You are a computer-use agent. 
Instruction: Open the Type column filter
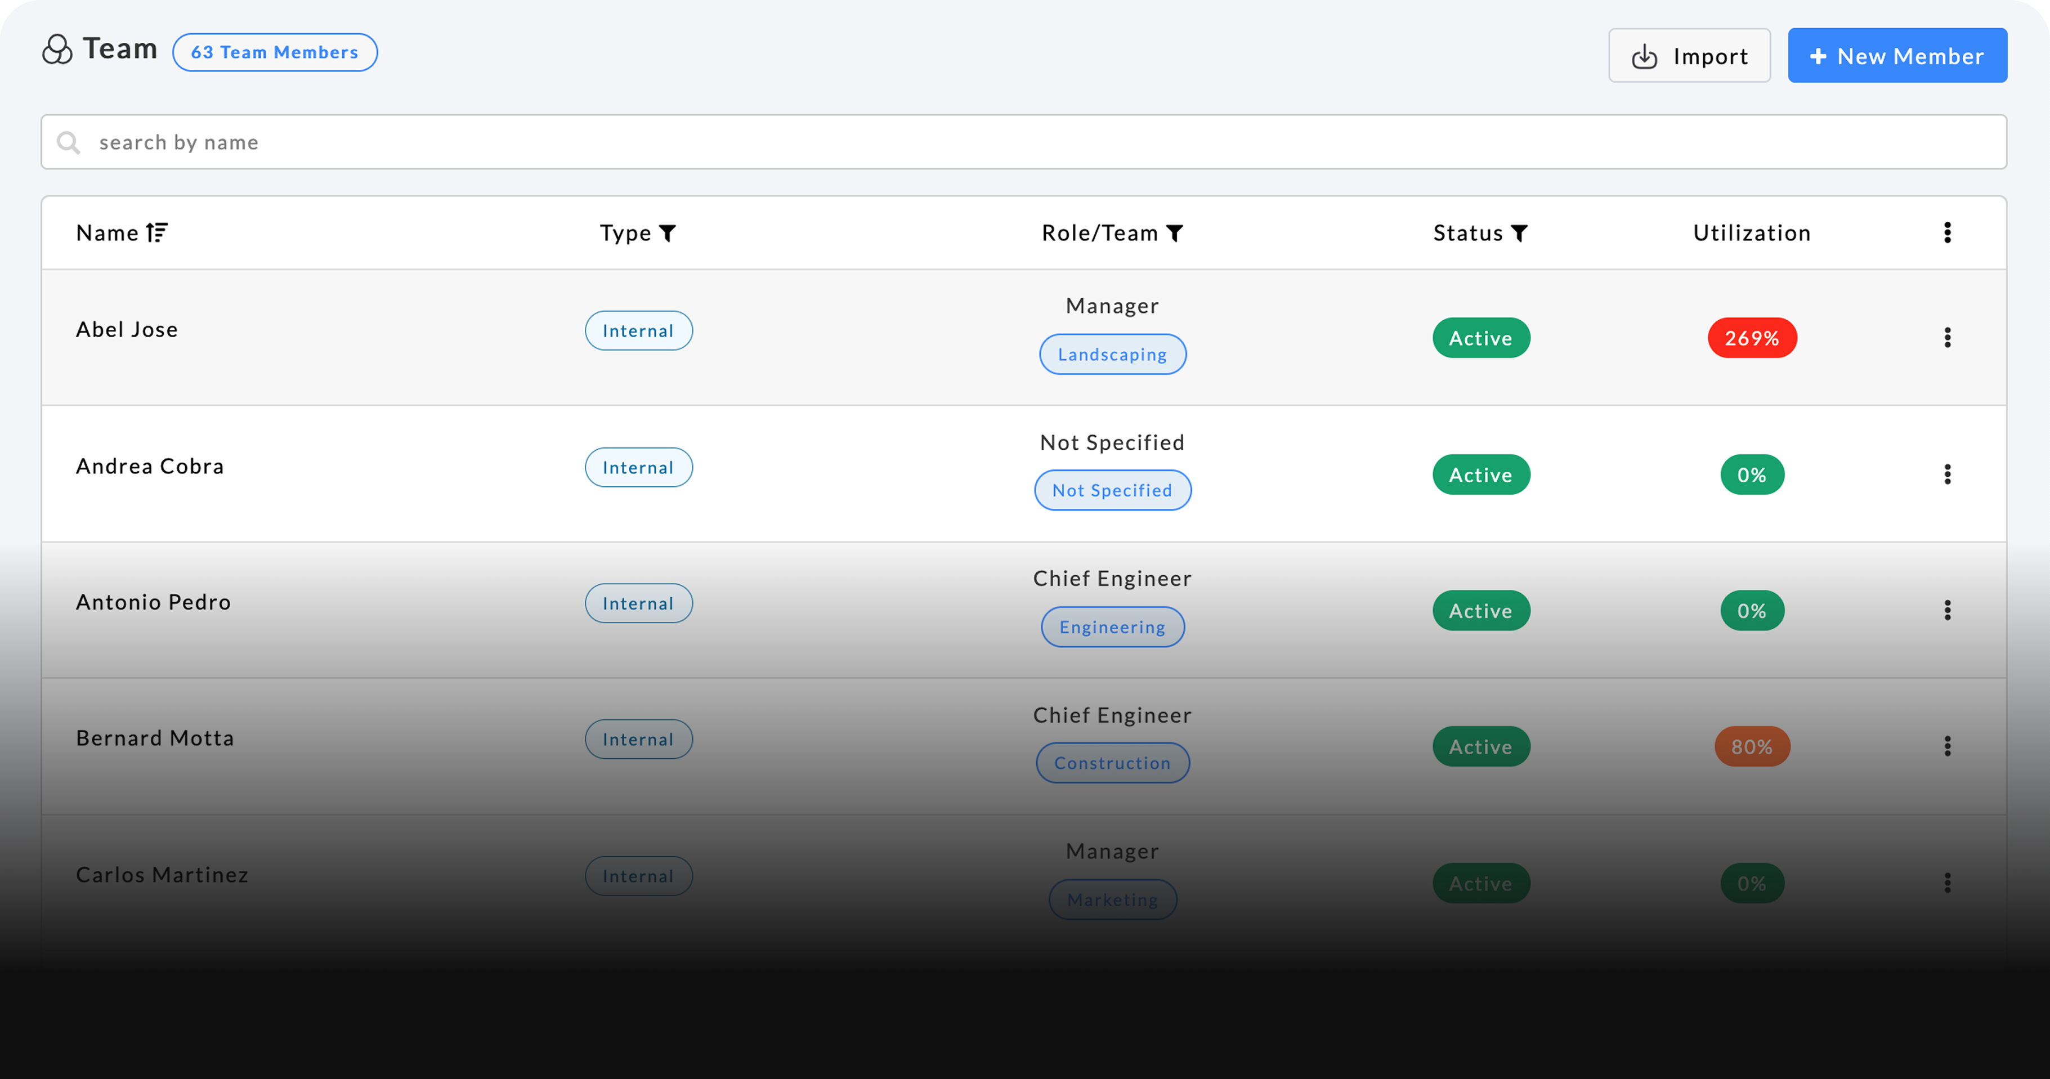[x=668, y=233]
